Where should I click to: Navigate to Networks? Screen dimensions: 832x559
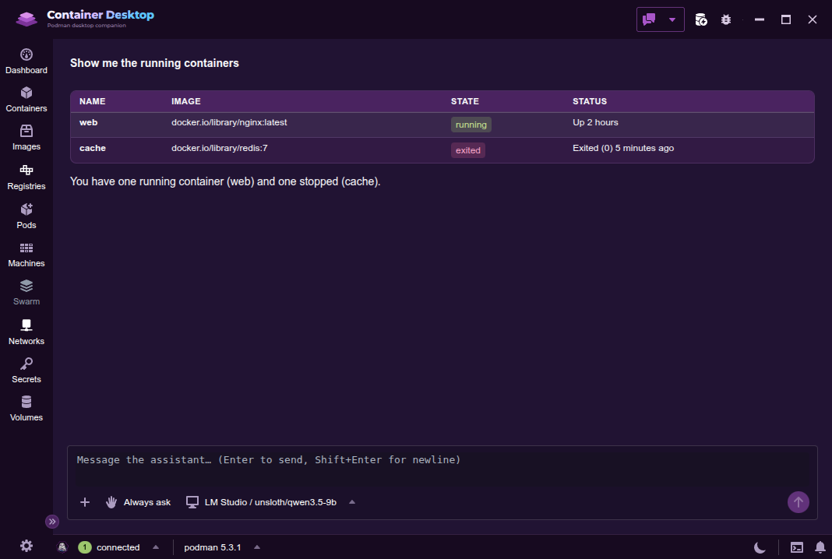pyautogui.click(x=26, y=332)
